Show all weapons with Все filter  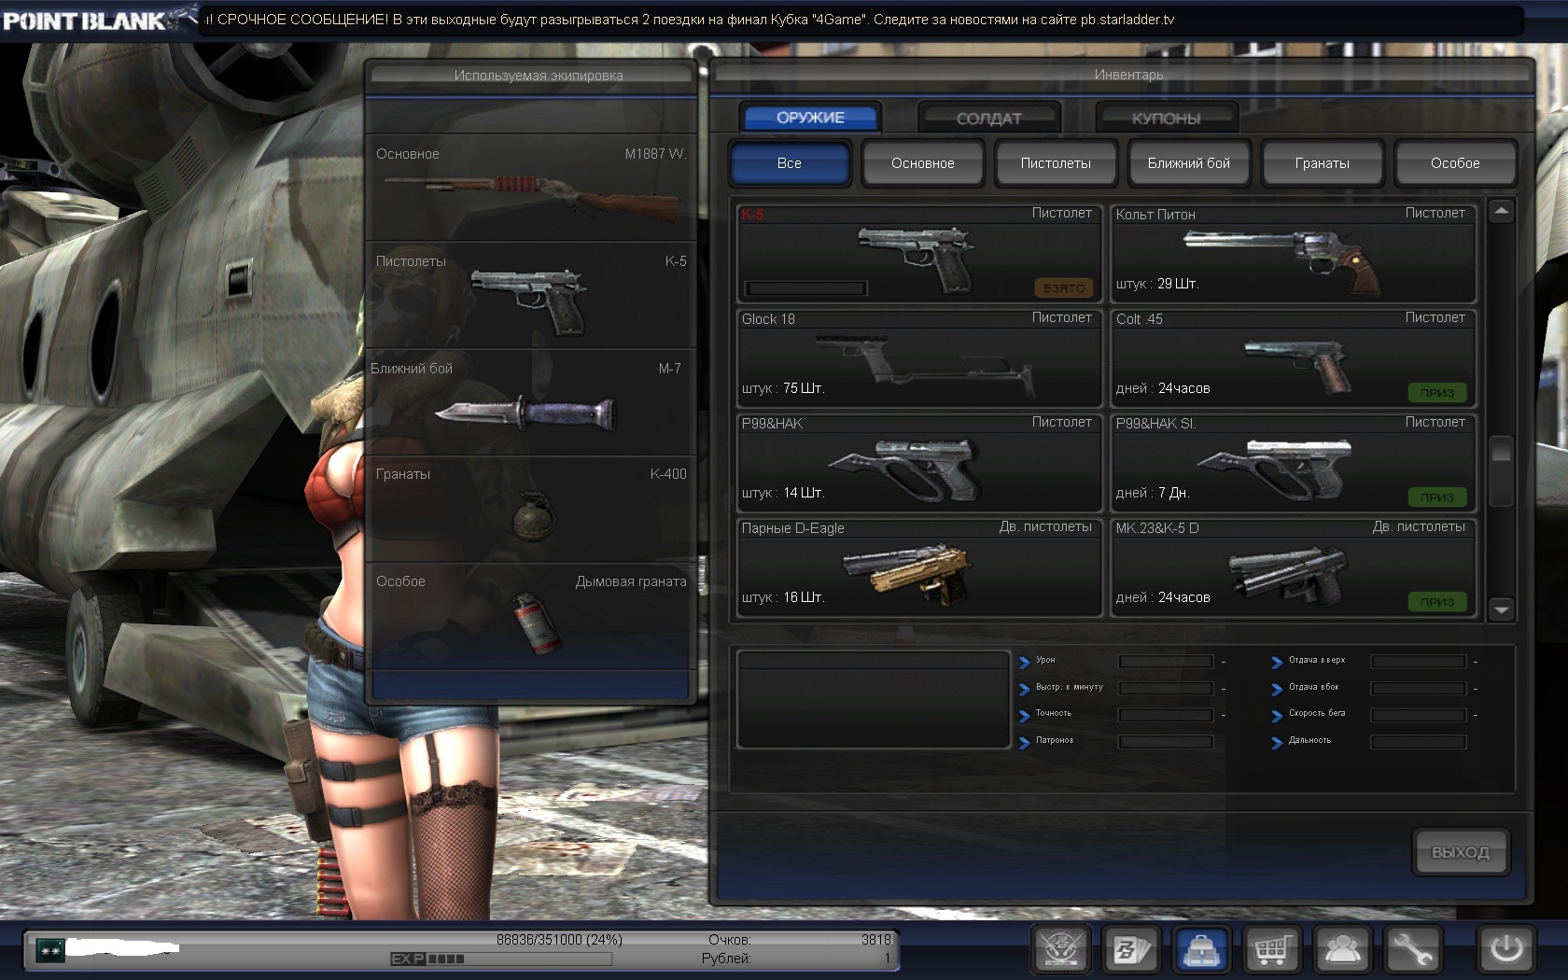(790, 163)
